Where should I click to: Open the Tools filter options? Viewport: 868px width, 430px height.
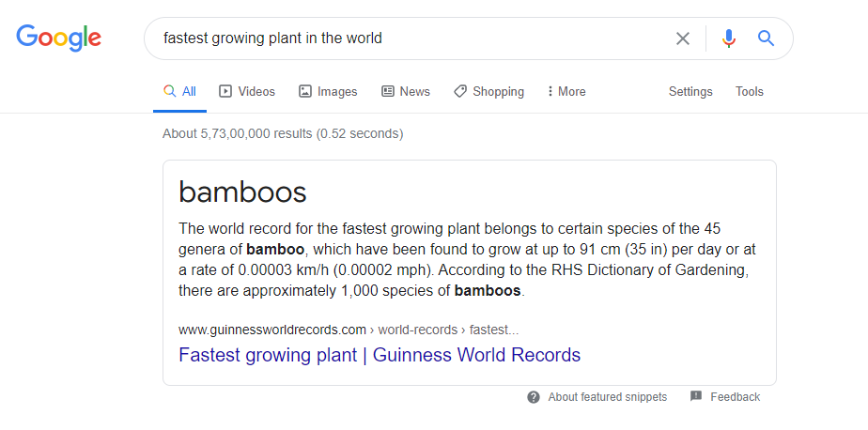750,92
